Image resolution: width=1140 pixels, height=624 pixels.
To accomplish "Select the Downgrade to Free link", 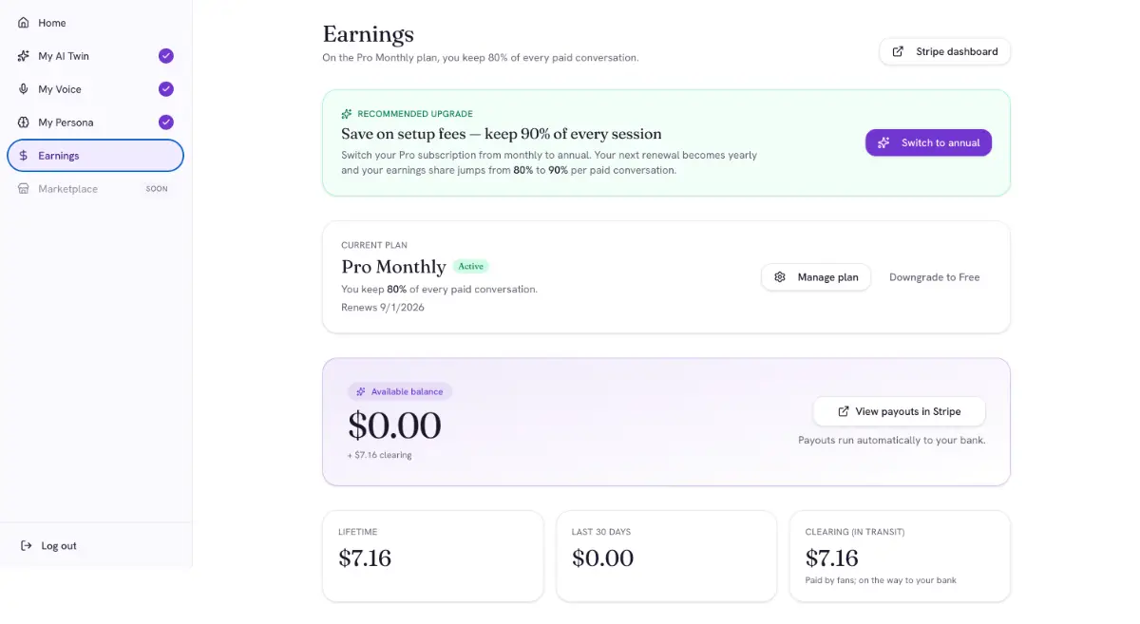I will coord(934,277).
